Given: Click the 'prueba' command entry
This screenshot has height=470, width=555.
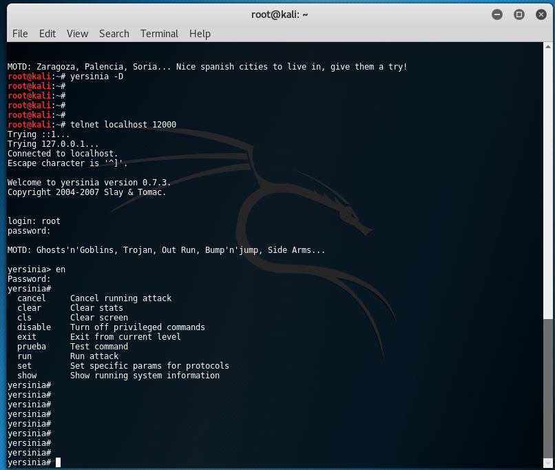Looking at the screenshot, I should pos(32,347).
